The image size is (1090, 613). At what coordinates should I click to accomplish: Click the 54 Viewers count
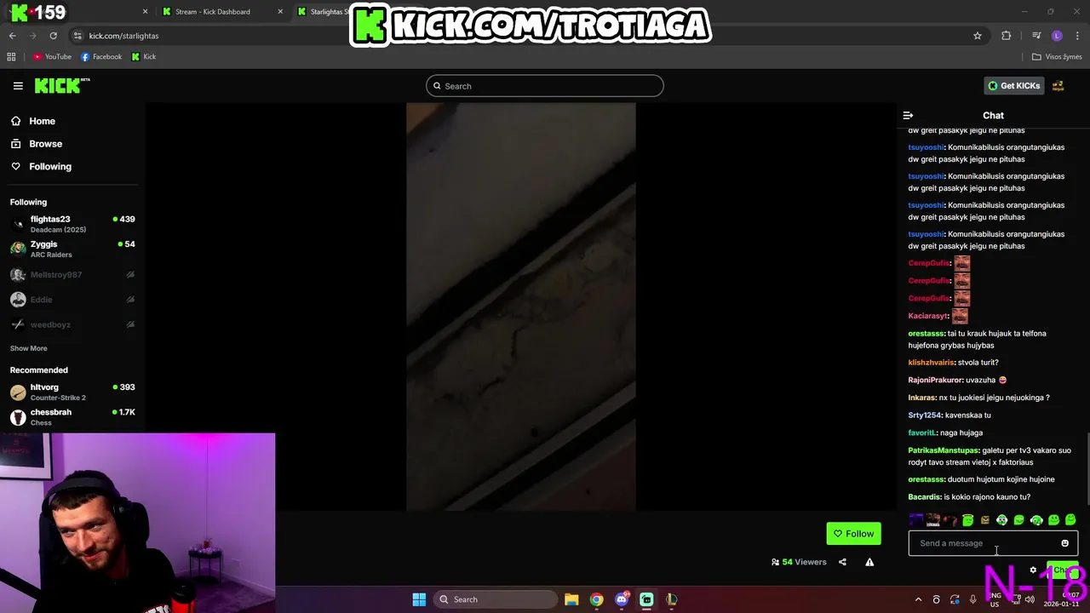[x=799, y=562]
